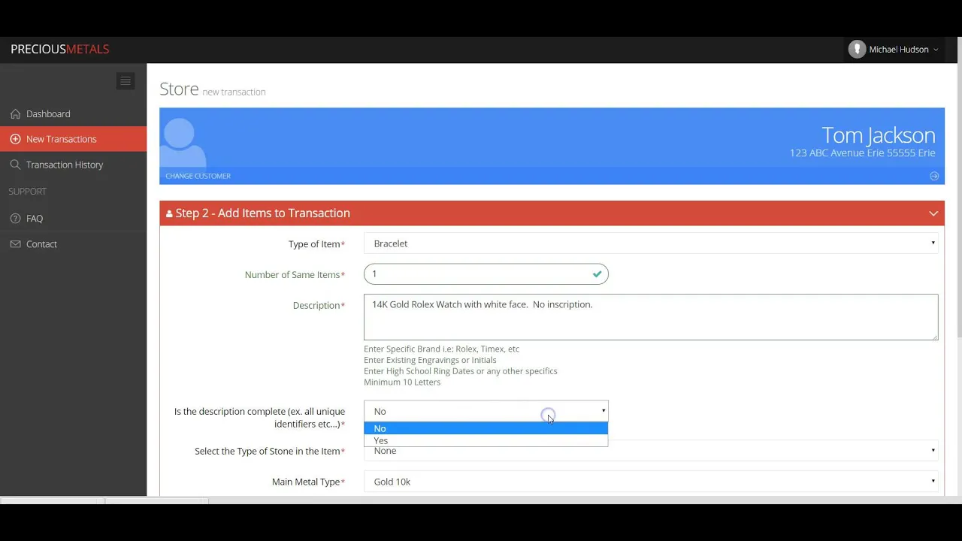Click the 'Enter High School Ring Dates' hint

tap(461, 371)
